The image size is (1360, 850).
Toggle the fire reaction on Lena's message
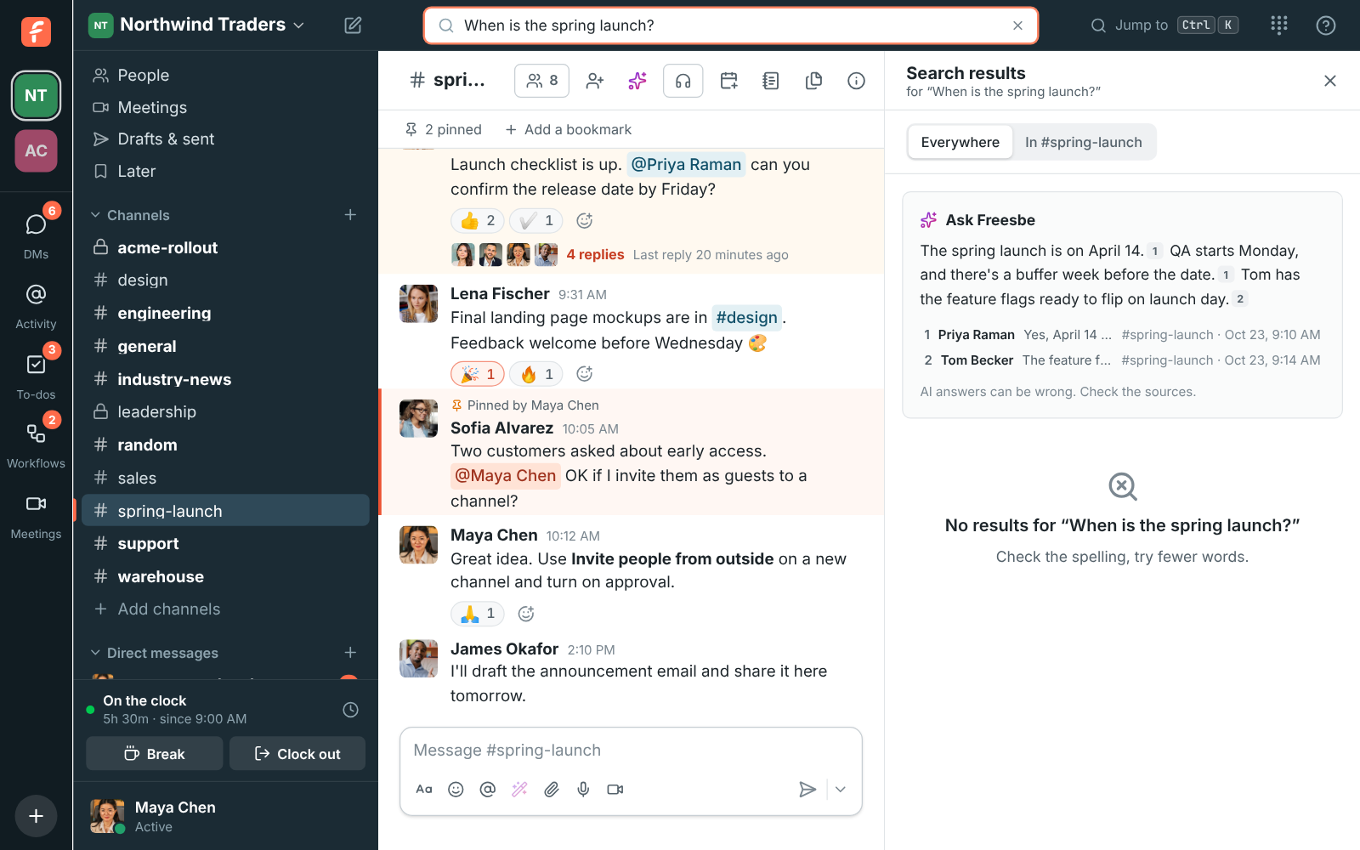tap(536, 374)
